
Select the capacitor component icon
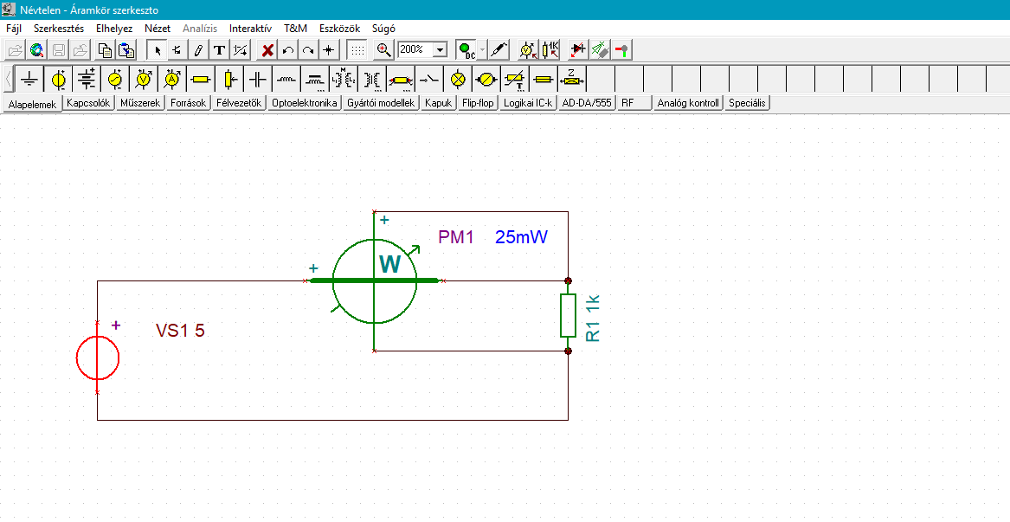click(258, 80)
